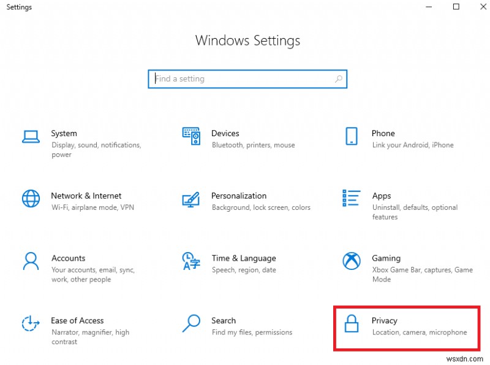Open Apps via list icon
The image size is (490, 365).
coord(351,199)
